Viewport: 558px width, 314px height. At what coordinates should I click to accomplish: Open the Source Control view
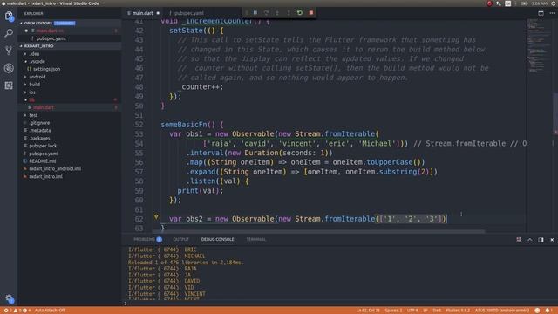tap(9, 51)
